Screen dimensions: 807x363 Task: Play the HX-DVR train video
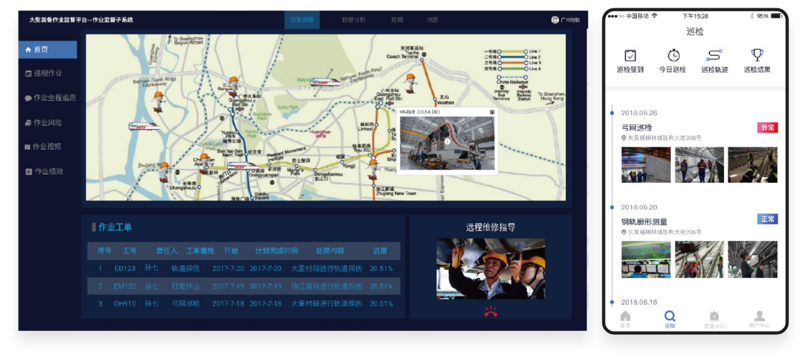[447, 142]
